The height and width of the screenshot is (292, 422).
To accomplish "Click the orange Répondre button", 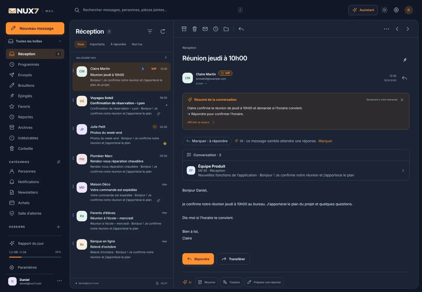I will pos(198,259).
